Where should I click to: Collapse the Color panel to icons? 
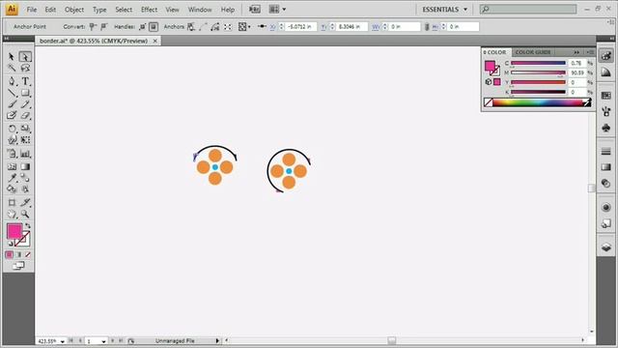pyautogui.click(x=576, y=52)
